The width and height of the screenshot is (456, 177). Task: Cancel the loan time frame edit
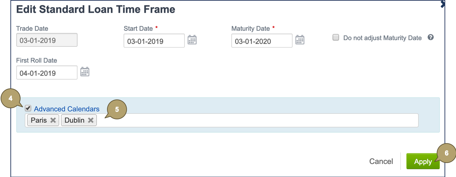pos(381,161)
